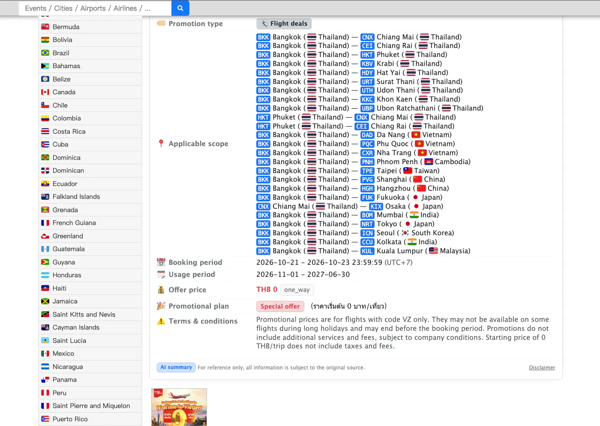Viewport: 600px width, 426px height.
Task: Open the Shanghai city link
Action: point(392,180)
